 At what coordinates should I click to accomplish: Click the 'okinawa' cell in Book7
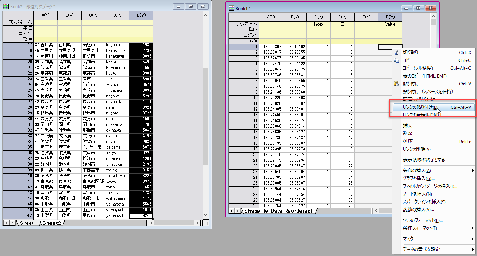pos(117,130)
